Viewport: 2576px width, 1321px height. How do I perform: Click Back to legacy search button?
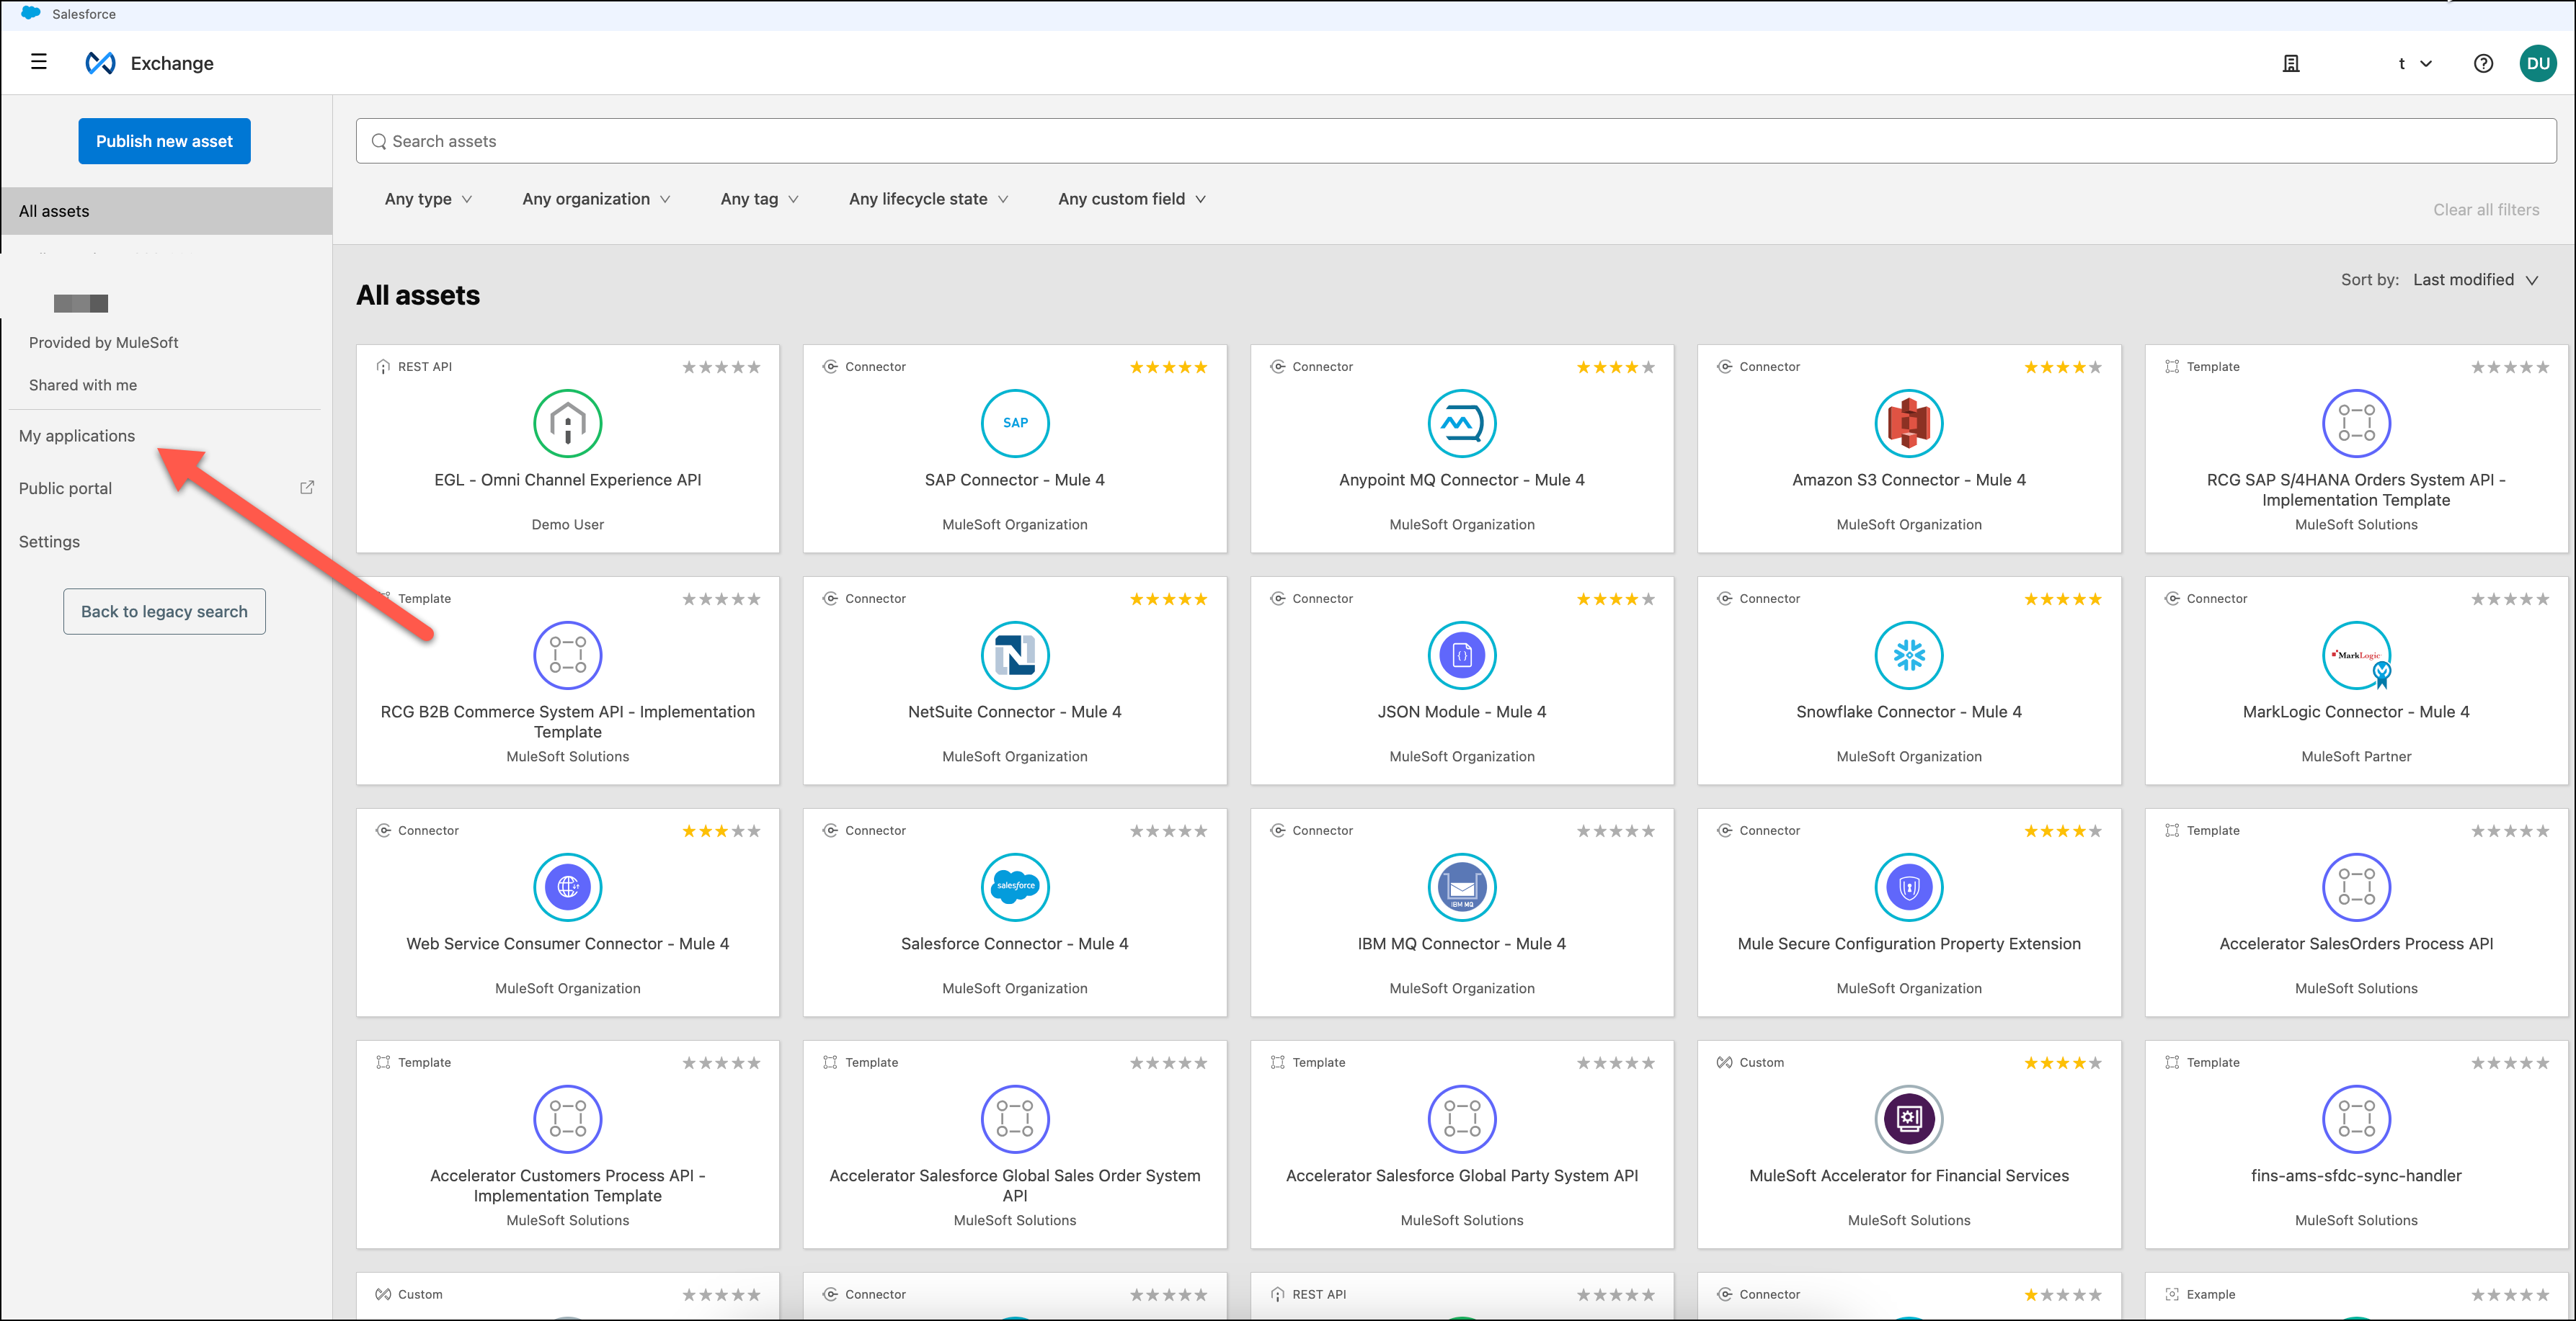click(164, 612)
